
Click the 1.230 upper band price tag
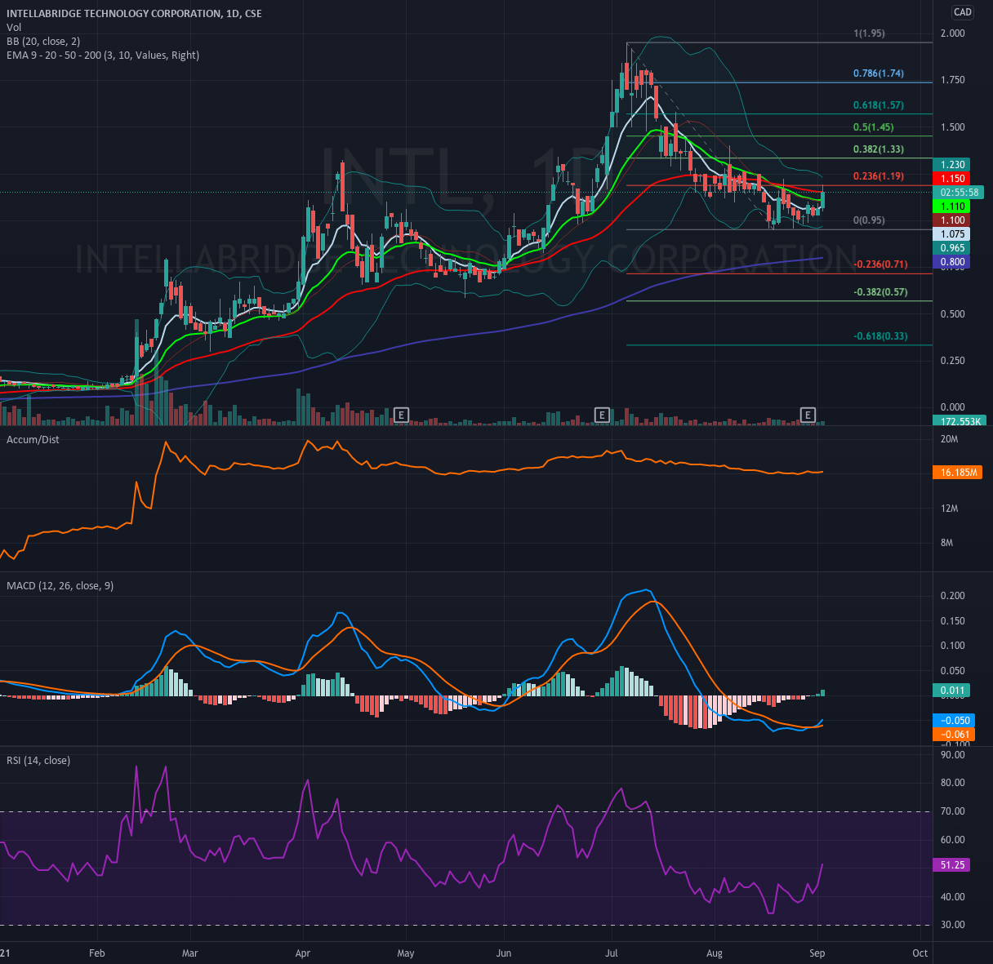coord(952,165)
